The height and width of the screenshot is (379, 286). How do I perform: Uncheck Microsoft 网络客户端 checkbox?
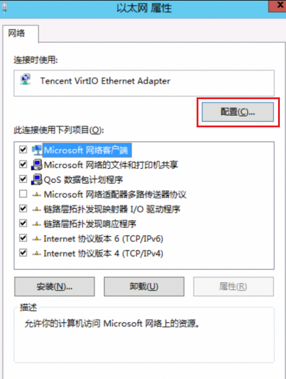pos(23,149)
